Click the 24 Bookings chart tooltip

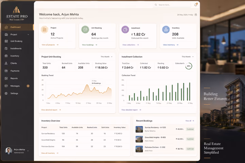coord(96,82)
